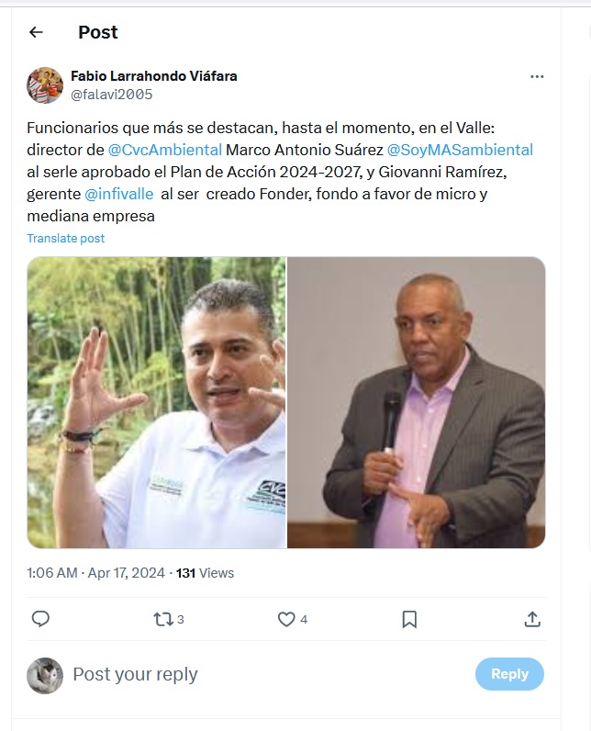591x731 pixels.
Task: Like the post with heart icon
Action: coord(292,619)
